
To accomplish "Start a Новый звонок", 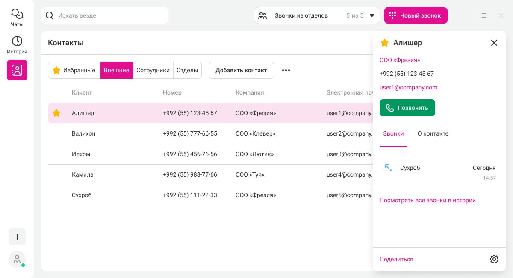I will (416, 15).
